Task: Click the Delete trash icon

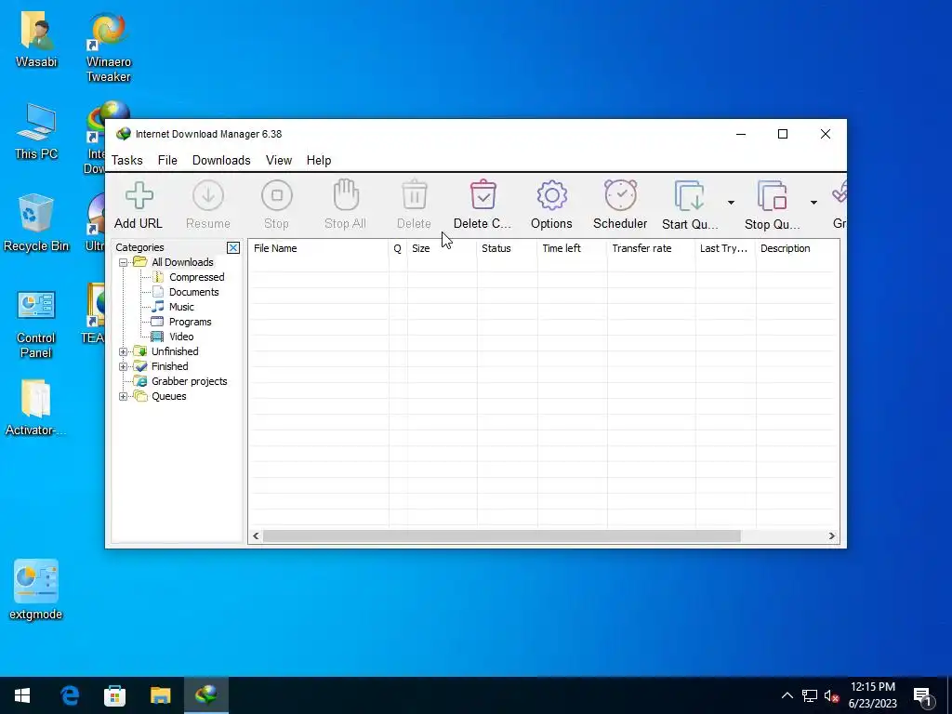Action: (414, 194)
